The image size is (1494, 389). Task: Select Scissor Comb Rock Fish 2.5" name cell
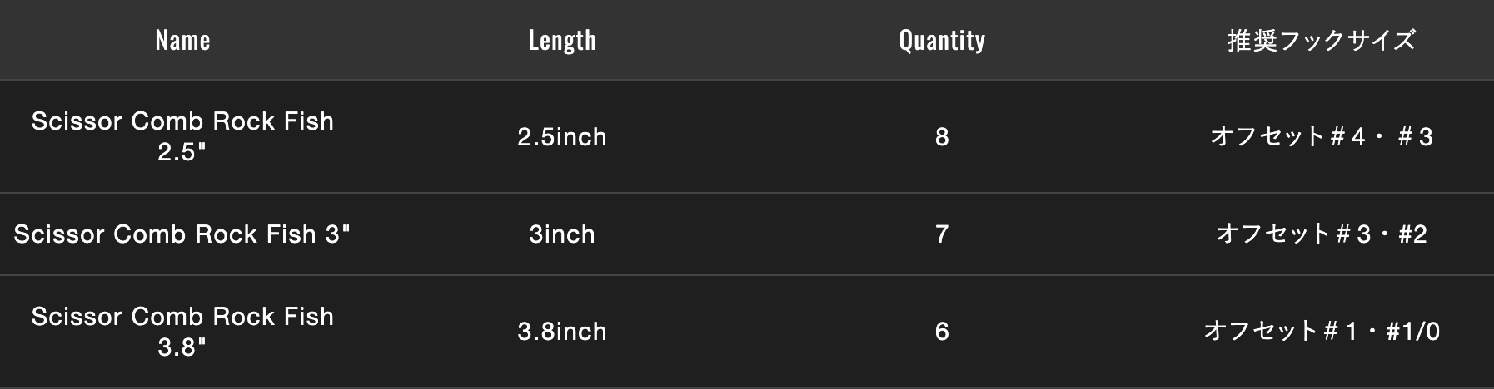[x=182, y=136]
